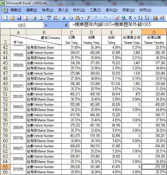Open the 插入(I) menu

[63, 10]
